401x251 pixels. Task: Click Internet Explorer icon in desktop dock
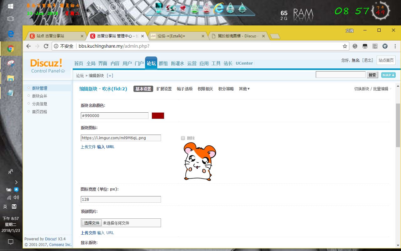(218, 8)
